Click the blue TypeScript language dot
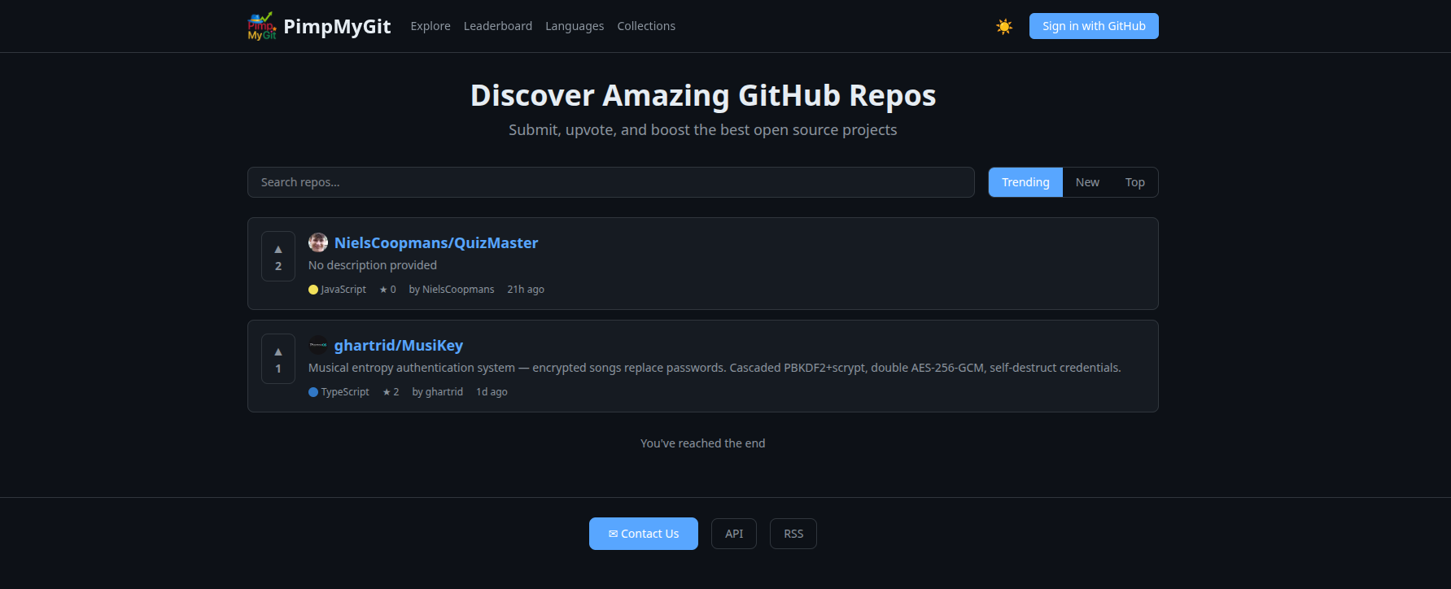 tap(313, 392)
